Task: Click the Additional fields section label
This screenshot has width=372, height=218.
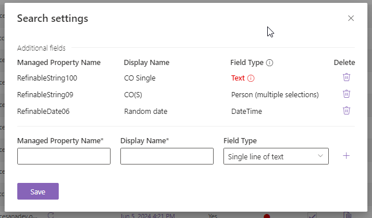Action: (x=41, y=48)
